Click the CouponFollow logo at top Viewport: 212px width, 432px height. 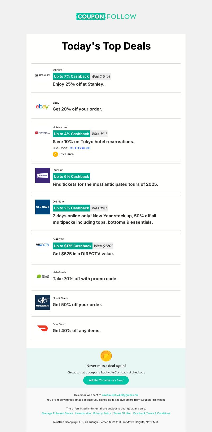coord(106,16)
